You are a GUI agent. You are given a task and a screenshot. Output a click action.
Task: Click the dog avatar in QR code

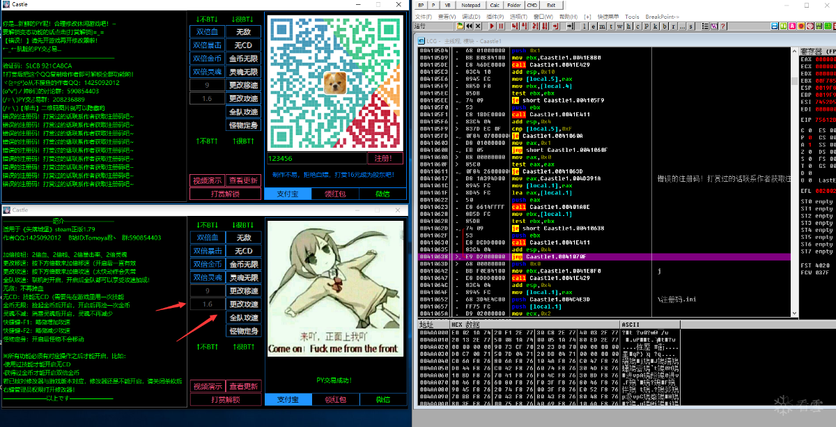pos(336,82)
